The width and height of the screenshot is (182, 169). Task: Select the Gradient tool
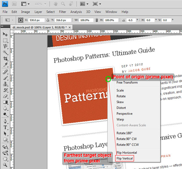(x=5, y=102)
